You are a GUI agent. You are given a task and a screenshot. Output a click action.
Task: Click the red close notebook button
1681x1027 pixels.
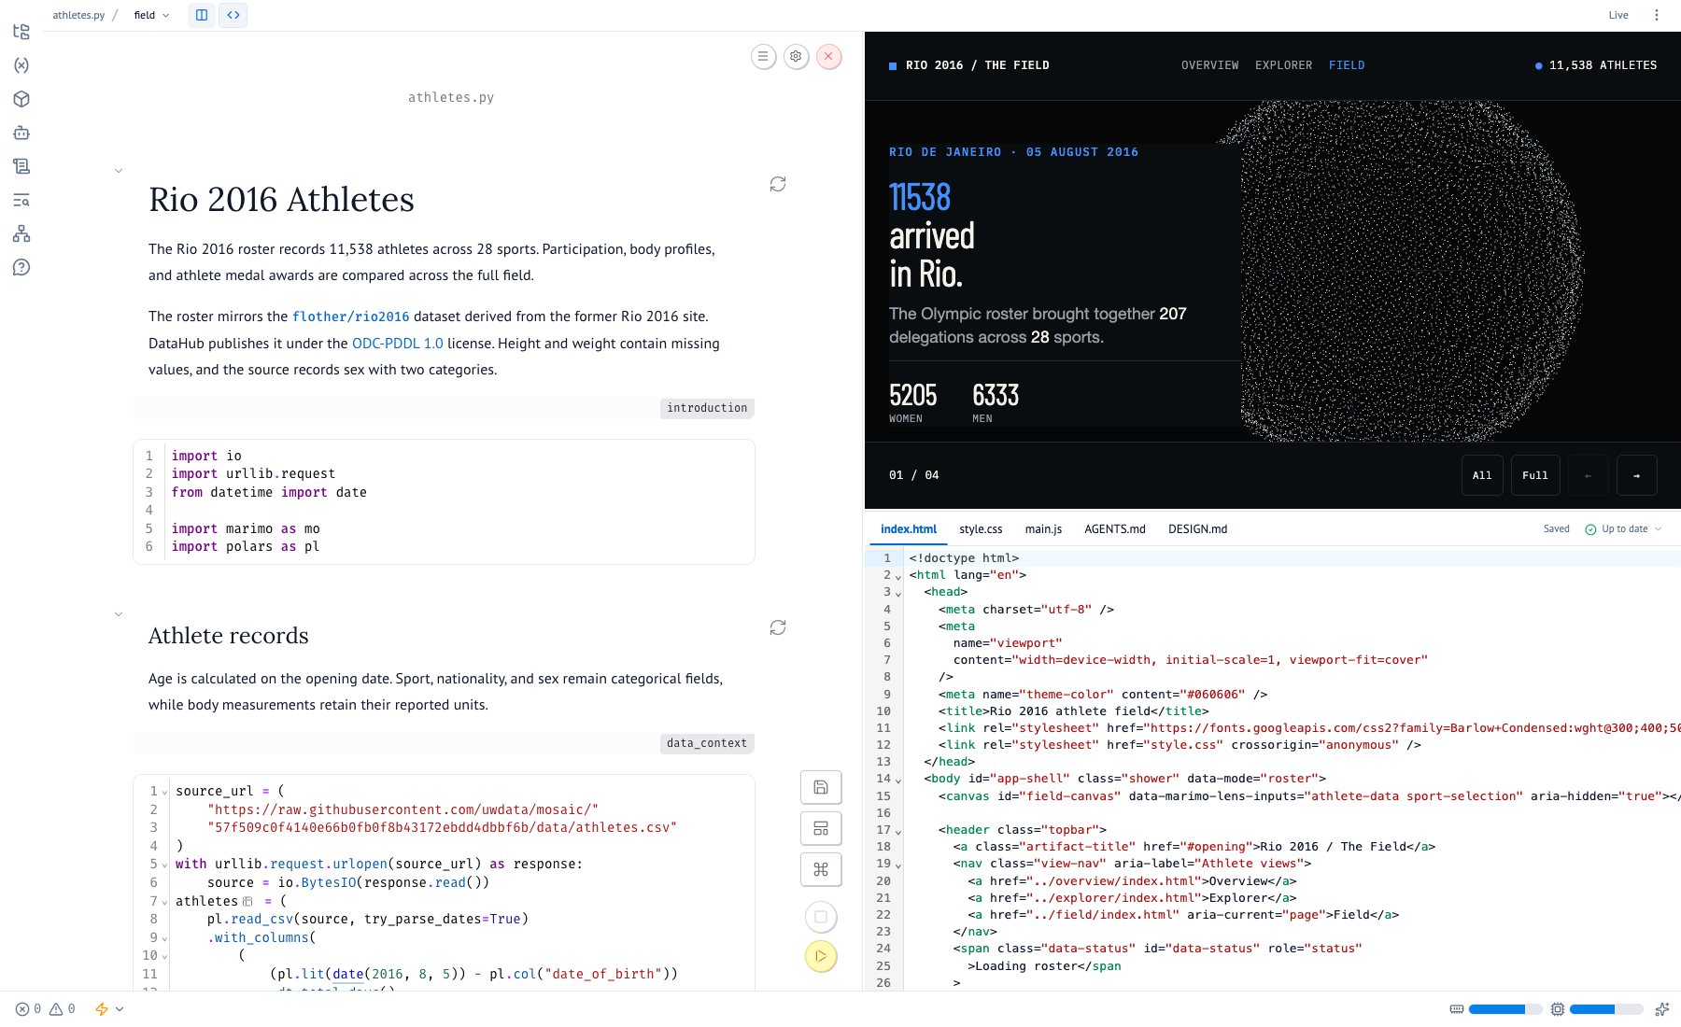[x=828, y=57]
